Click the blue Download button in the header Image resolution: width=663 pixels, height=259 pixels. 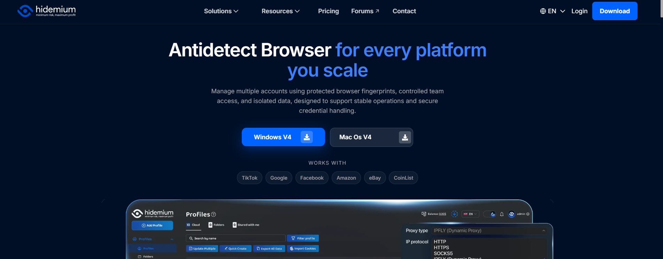point(615,11)
